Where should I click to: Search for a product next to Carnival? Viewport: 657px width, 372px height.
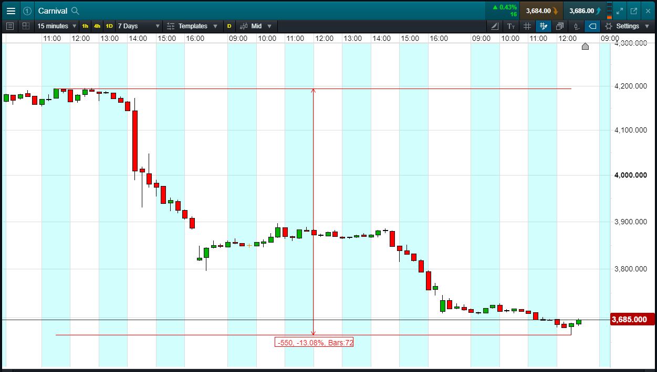(x=75, y=10)
